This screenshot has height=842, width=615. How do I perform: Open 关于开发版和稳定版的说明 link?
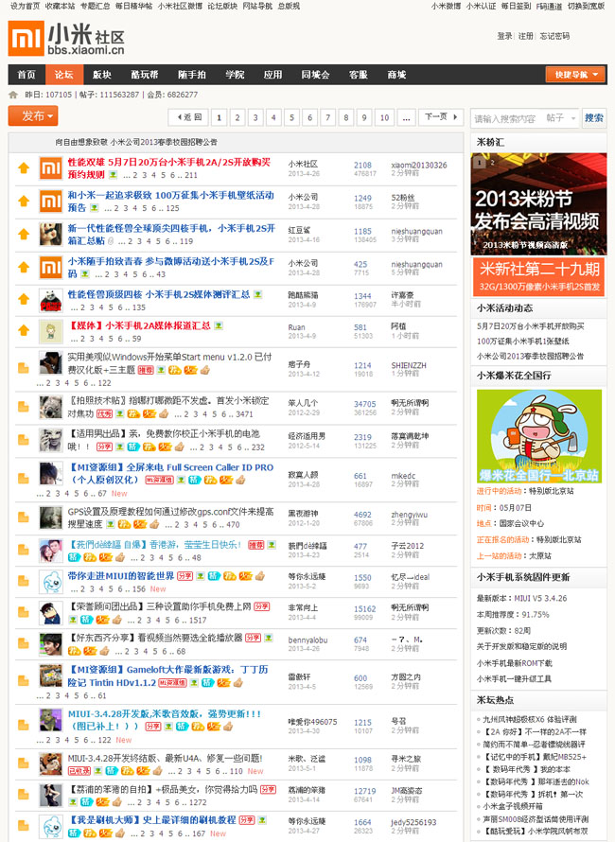coord(521,646)
